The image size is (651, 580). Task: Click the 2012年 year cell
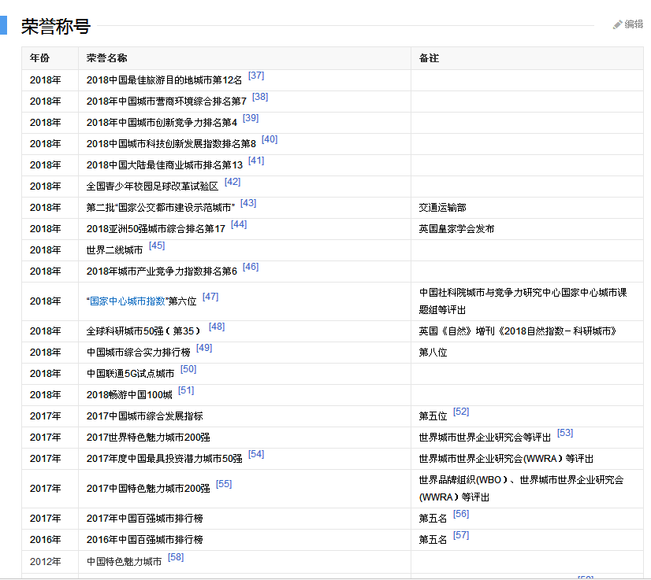pyautogui.click(x=45, y=562)
